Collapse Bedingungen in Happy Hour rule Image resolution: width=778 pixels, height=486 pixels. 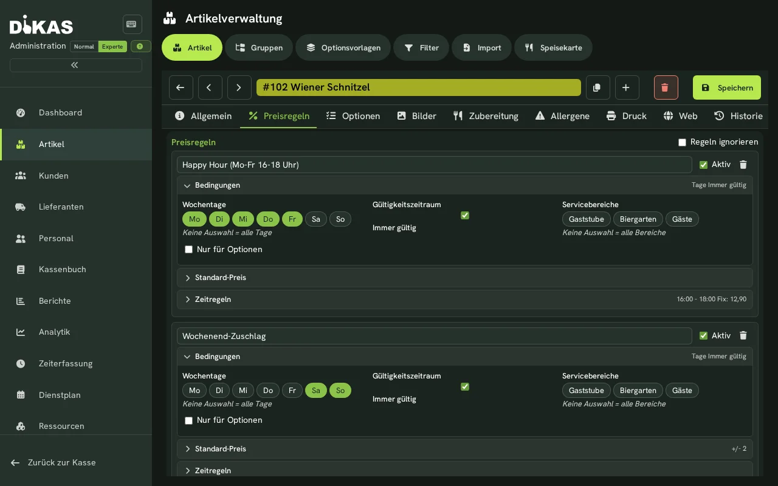[465, 185]
